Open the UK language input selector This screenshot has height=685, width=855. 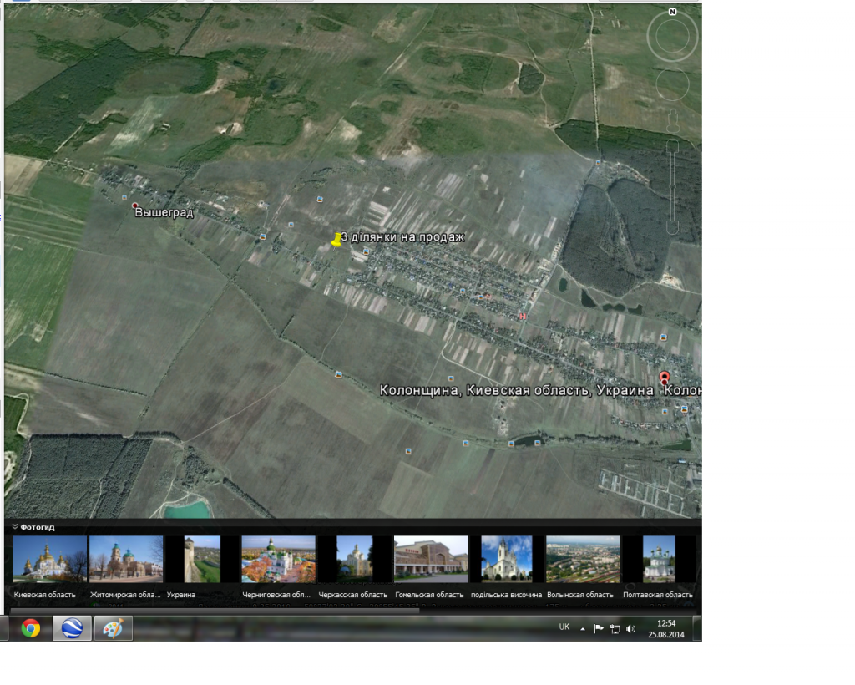564,627
